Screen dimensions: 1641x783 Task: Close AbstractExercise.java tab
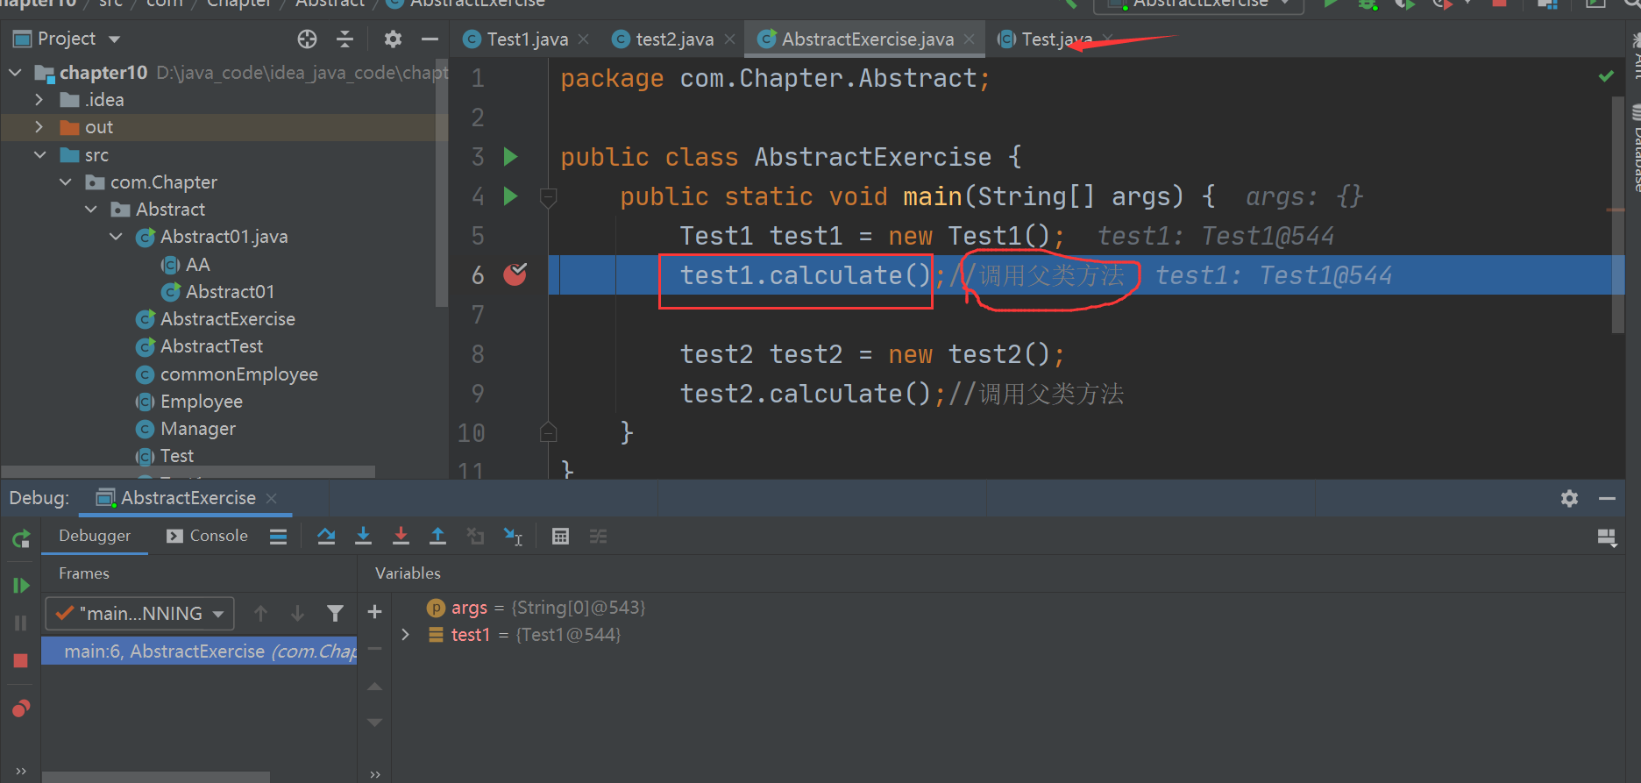pos(969,39)
